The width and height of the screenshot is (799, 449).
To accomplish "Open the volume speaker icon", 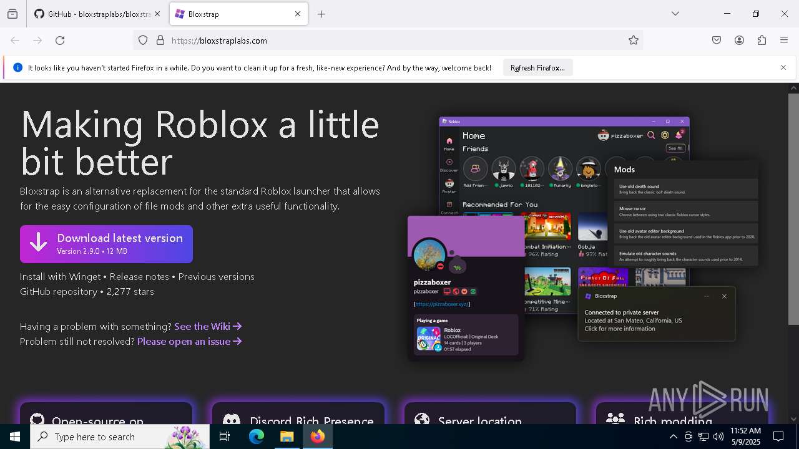I will [x=718, y=437].
